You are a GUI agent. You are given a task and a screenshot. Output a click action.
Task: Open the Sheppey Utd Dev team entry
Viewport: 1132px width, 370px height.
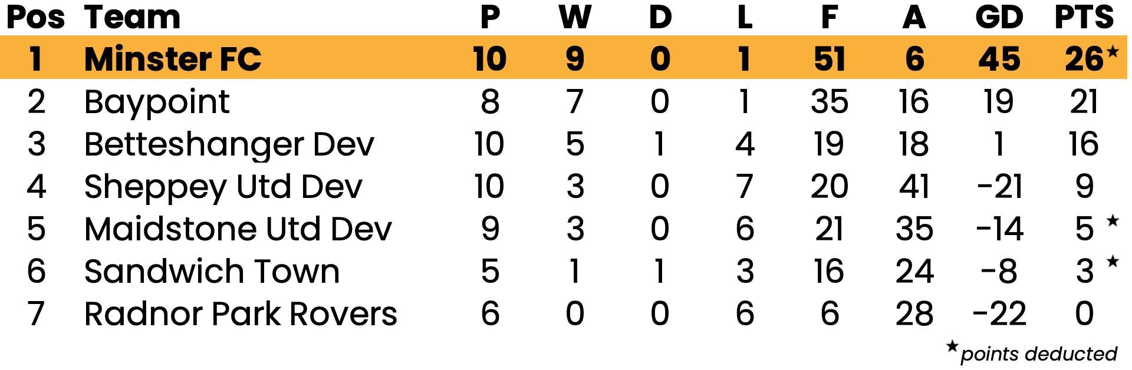point(223,187)
